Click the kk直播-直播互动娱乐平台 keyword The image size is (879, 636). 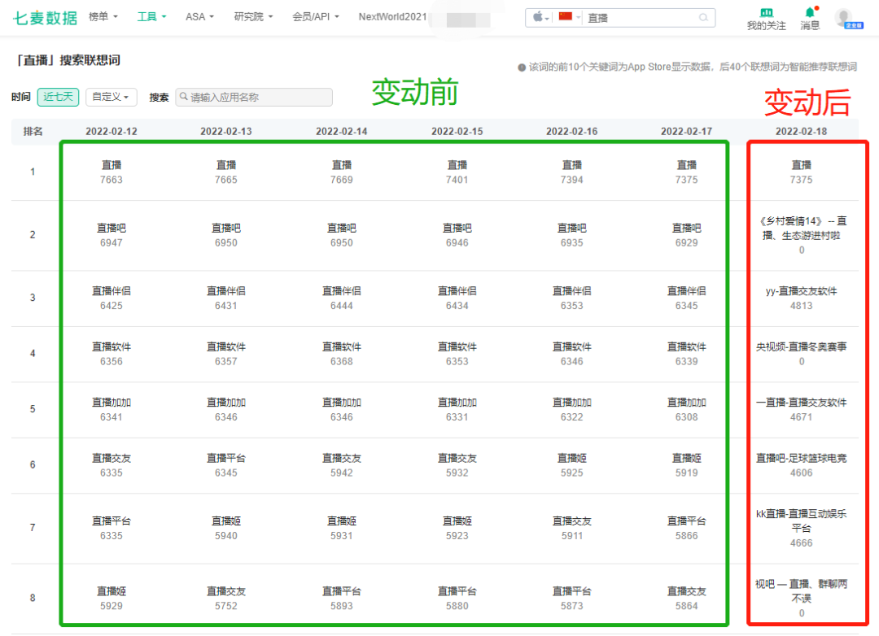click(801, 521)
